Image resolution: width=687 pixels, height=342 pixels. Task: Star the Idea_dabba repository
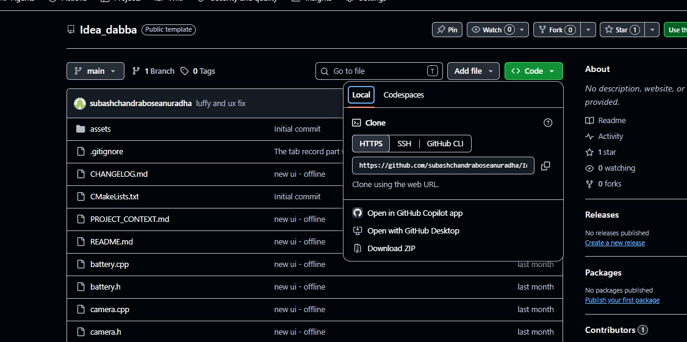[622, 30]
